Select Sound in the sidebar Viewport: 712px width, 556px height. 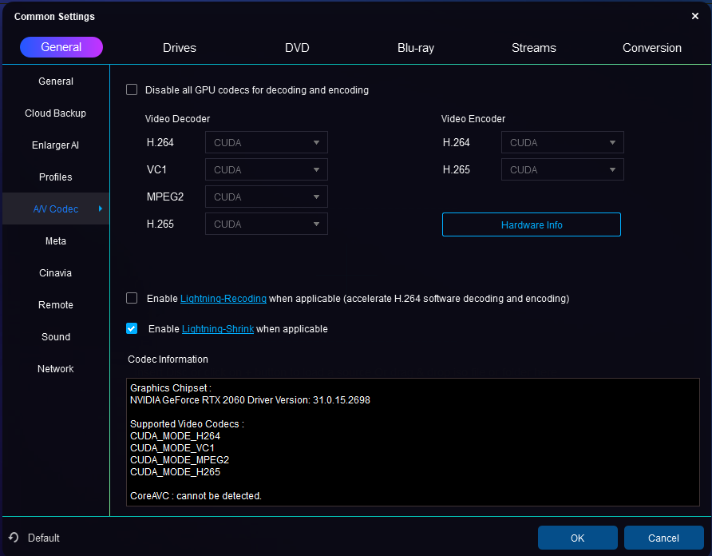click(x=56, y=337)
